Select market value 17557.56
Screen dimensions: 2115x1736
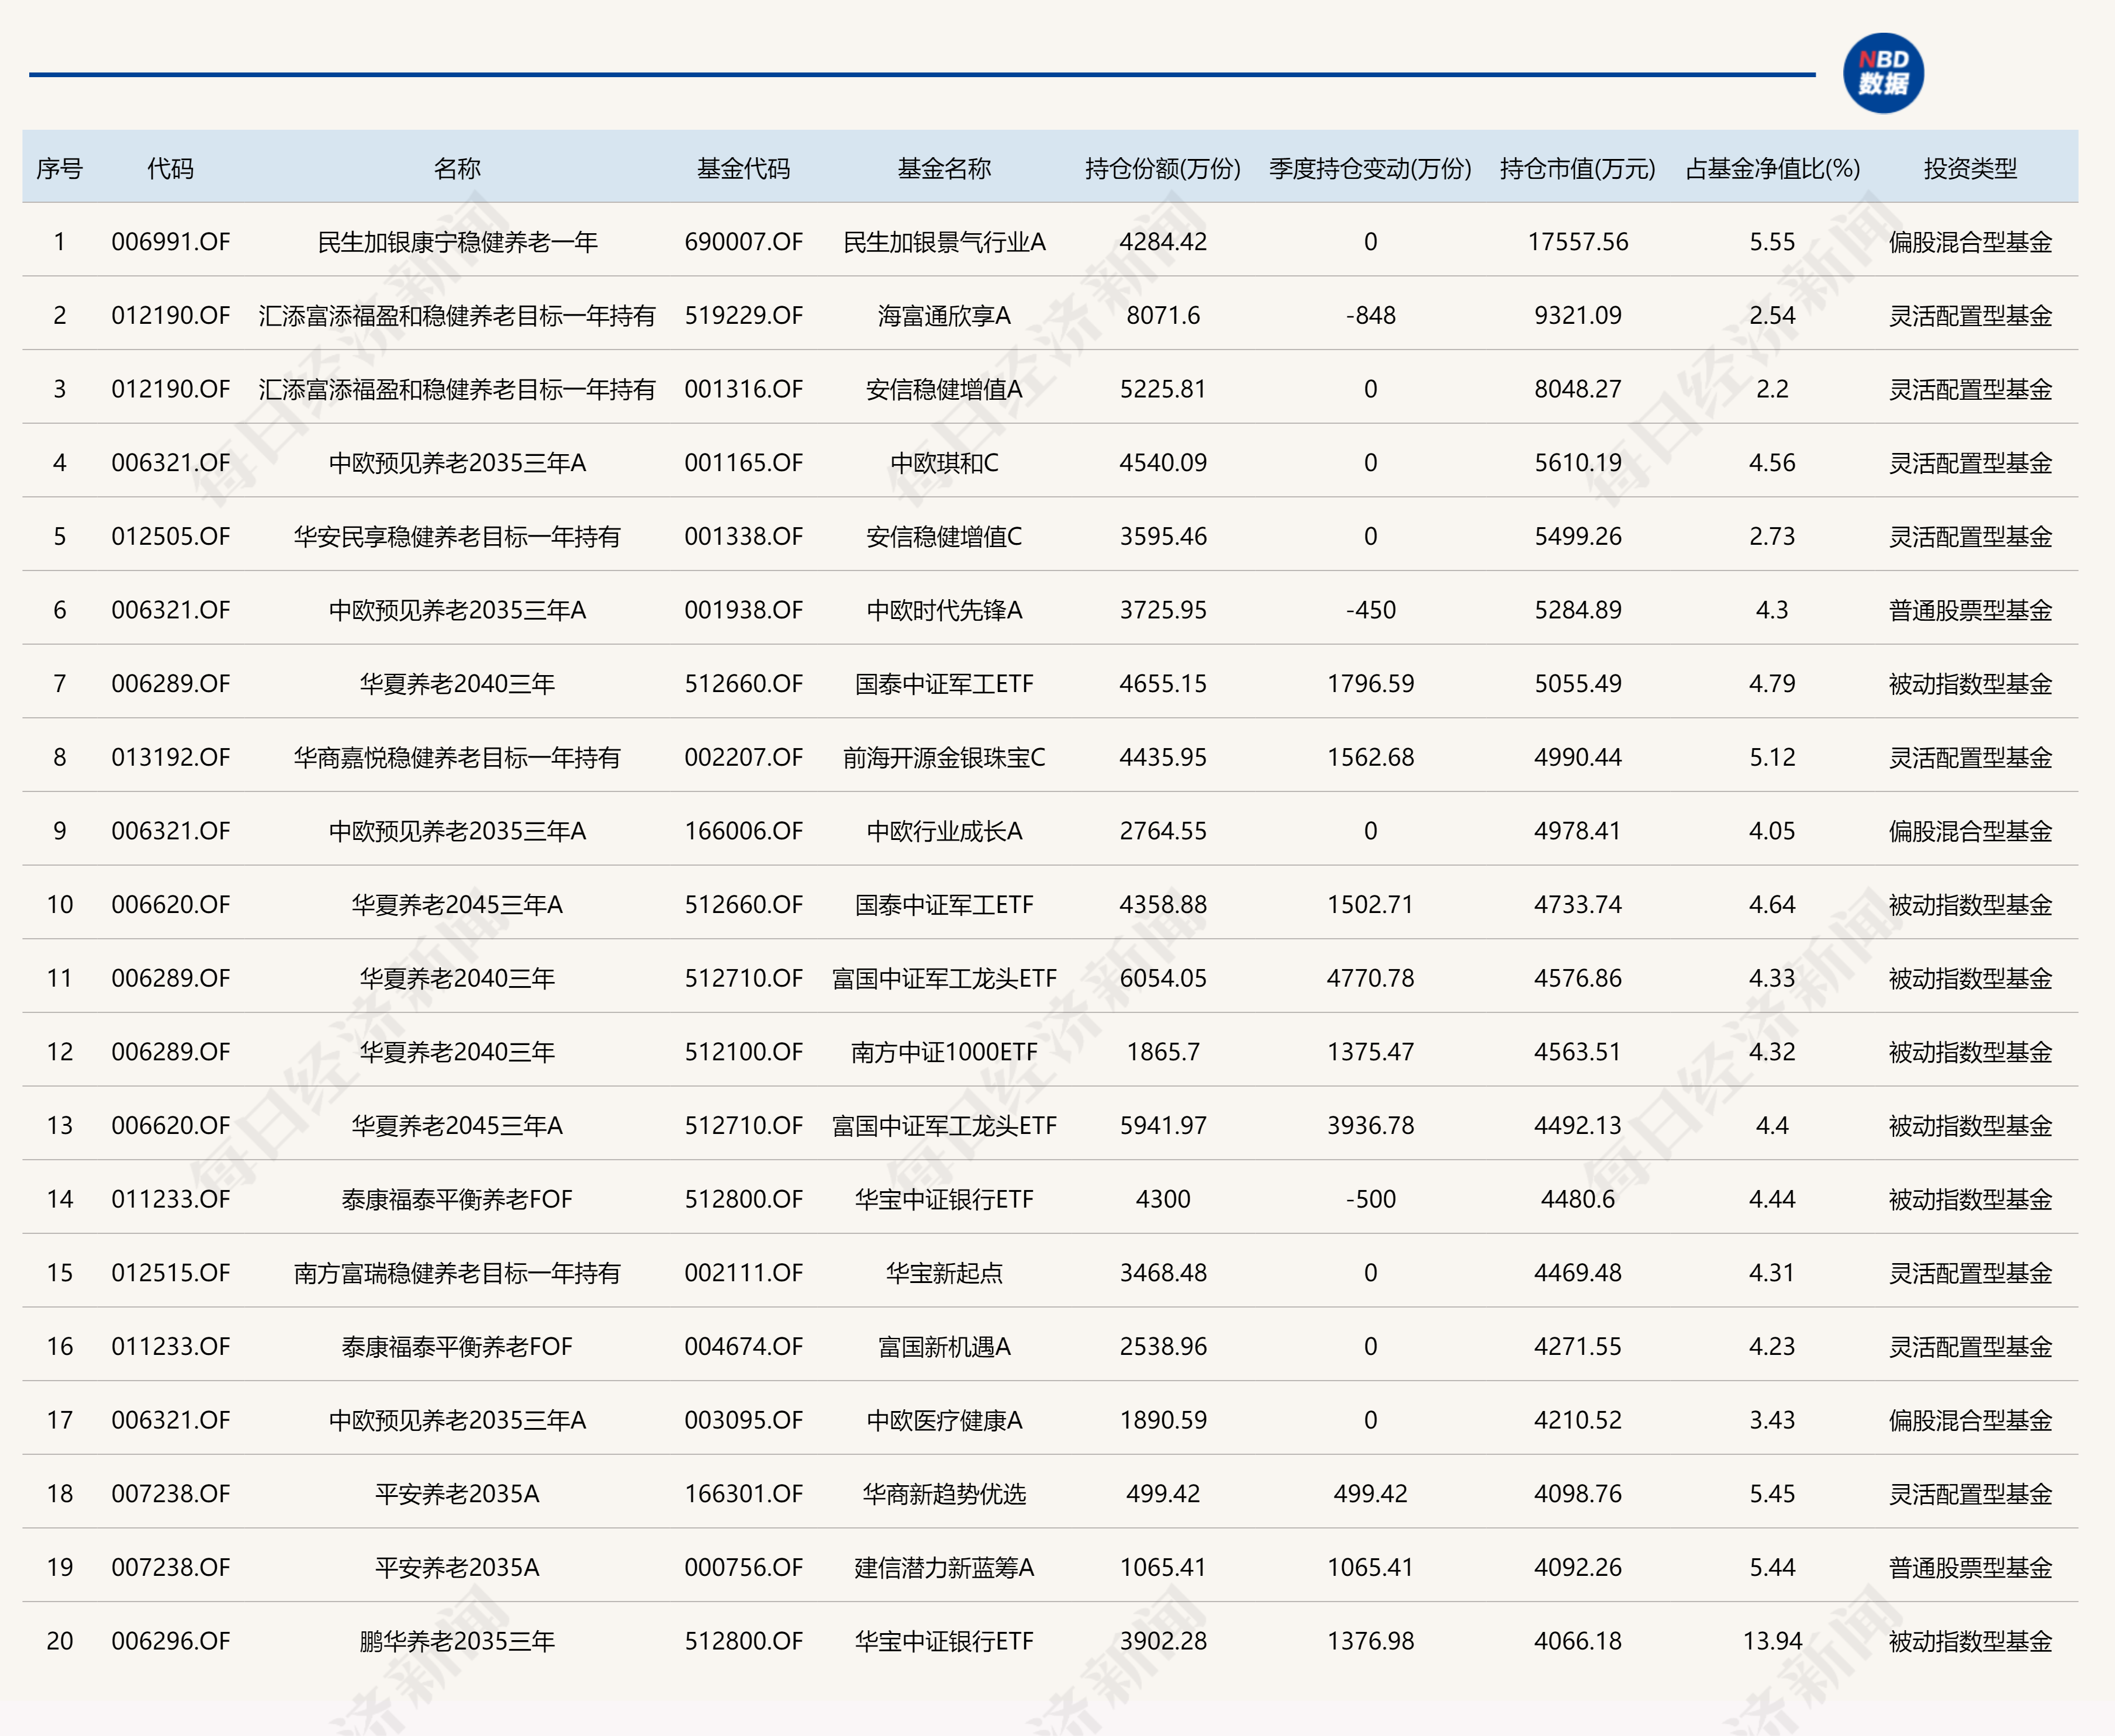coord(1577,242)
